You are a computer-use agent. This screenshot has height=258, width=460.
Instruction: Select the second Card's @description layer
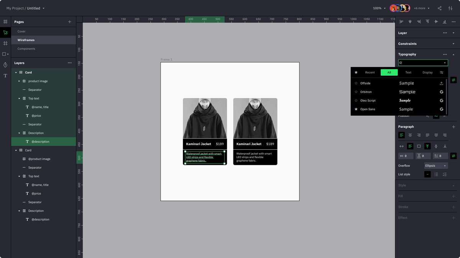pos(43,219)
